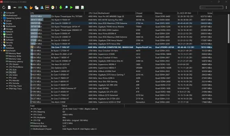
Task: Open the three-dot menu at top right
Action: click(x=226, y=7)
